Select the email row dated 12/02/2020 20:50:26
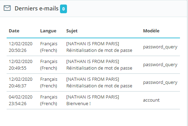Viewport: 188px width, 126px height. coord(93,47)
